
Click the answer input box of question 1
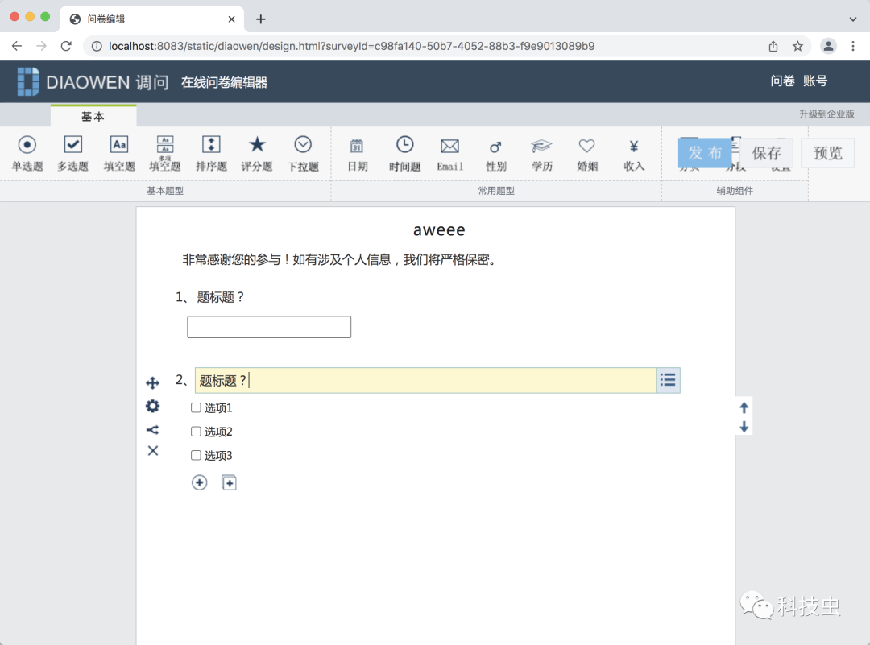tap(269, 327)
